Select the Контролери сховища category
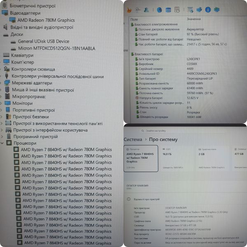Viewport: 247px width, 247px height. (33, 69)
